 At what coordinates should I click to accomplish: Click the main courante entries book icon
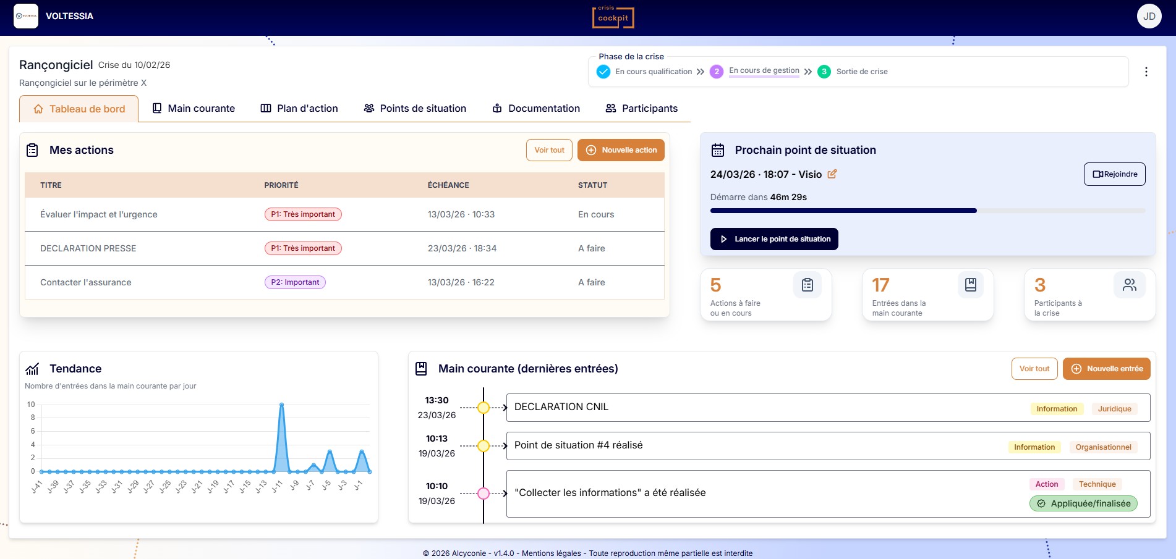(970, 285)
